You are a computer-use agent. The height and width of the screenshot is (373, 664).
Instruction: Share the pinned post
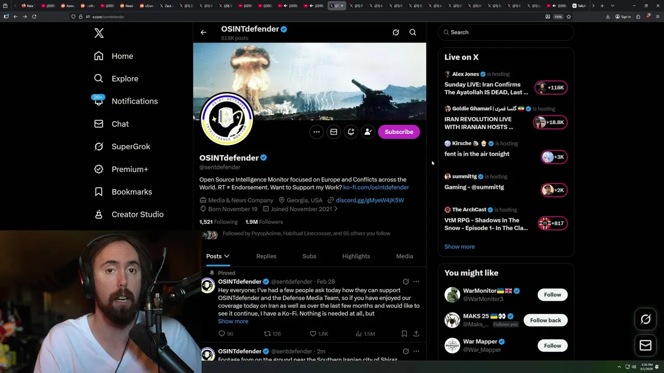(x=416, y=334)
